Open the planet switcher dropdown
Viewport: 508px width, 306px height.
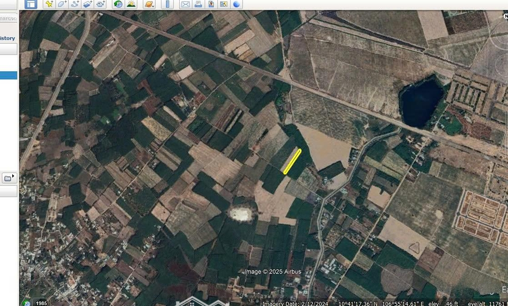point(149,4)
